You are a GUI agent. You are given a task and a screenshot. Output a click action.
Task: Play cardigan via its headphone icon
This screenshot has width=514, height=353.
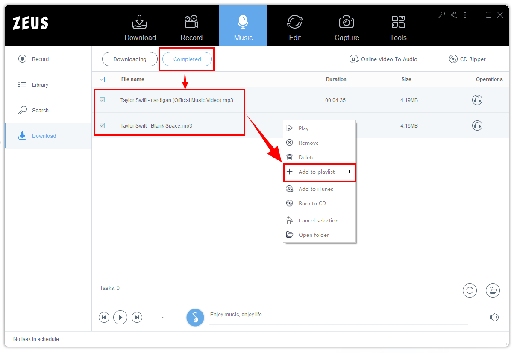(x=477, y=100)
